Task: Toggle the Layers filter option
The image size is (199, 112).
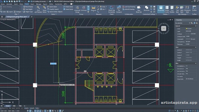Action: [10, 12]
